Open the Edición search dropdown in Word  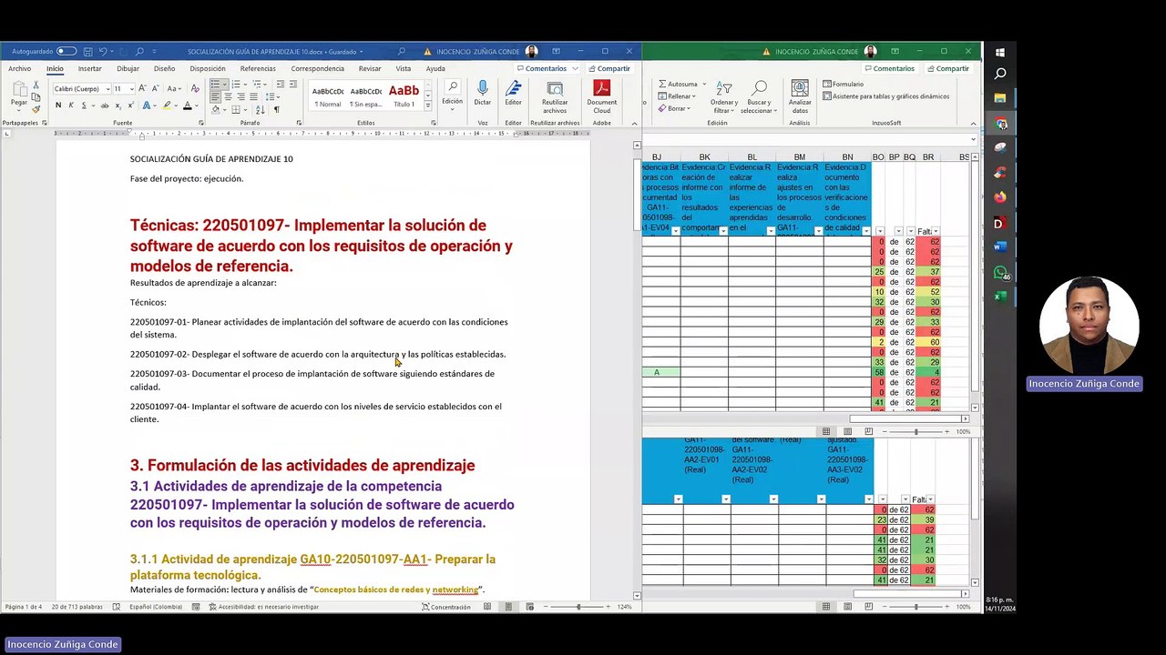[452, 94]
